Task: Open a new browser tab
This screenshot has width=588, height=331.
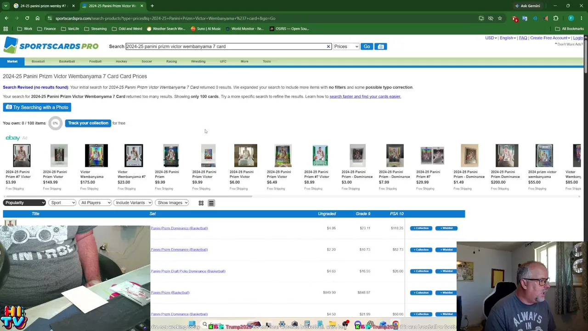Action: [x=152, y=6]
